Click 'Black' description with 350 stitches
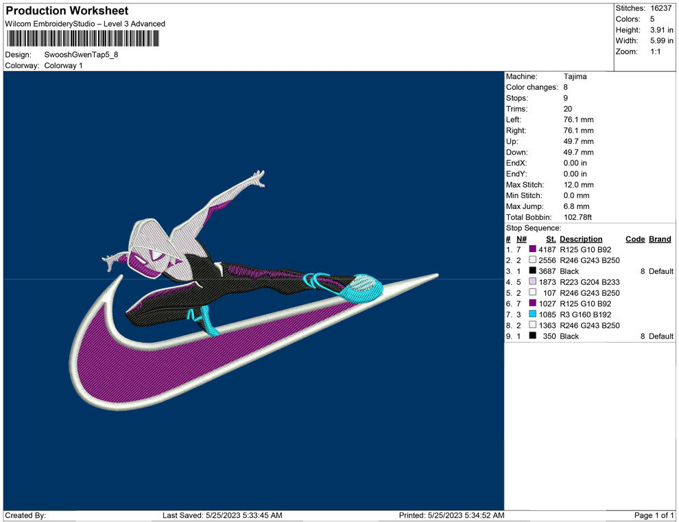Screen dimensions: 679x522 tap(569, 336)
